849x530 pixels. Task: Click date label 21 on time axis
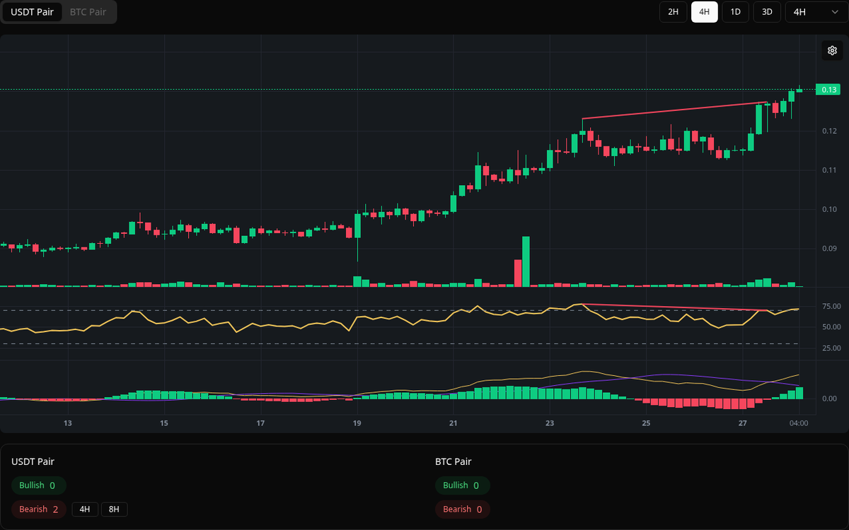(x=454, y=423)
